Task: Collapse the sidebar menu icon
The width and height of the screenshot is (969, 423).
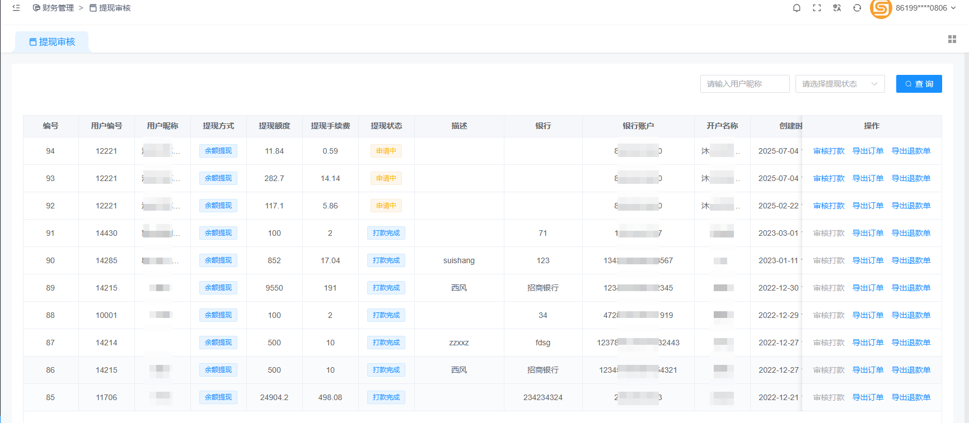Action: (16, 8)
